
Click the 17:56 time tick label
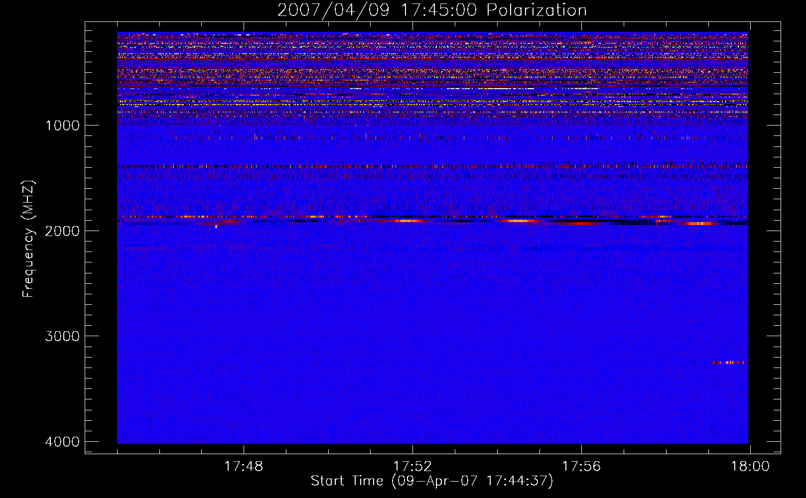tap(581, 467)
